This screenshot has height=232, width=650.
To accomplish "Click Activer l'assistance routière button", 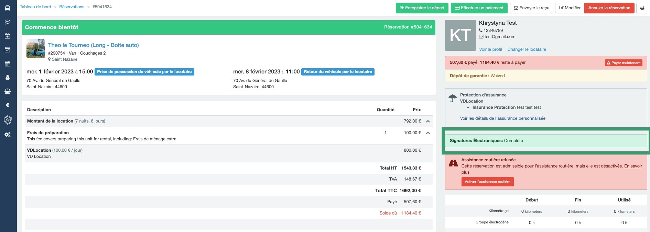I will point(487,182).
